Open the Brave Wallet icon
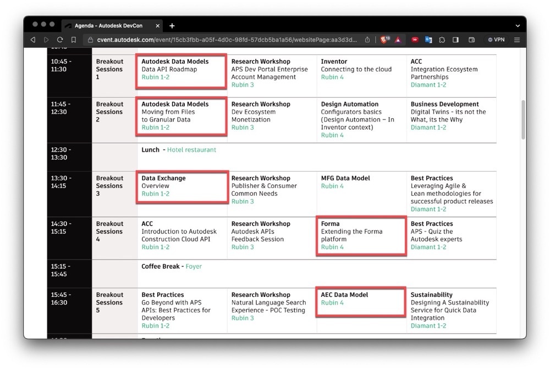Screen dimensions: 550x370 click(x=471, y=40)
